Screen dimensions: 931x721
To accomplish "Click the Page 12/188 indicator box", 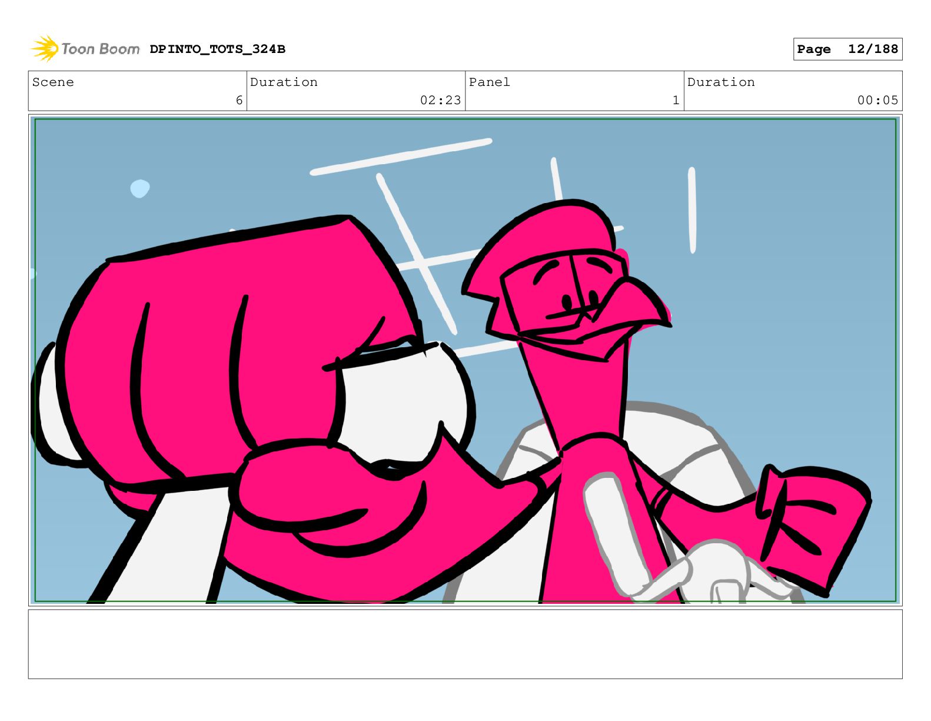I will tap(847, 49).
